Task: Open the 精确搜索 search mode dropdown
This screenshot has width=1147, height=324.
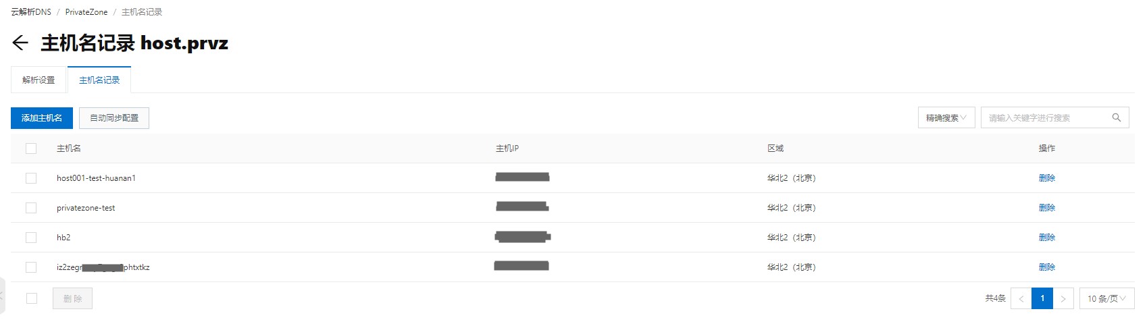Action: (x=946, y=117)
